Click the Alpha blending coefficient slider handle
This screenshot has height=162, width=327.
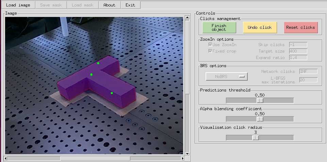pyautogui.click(x=260, y=119)
